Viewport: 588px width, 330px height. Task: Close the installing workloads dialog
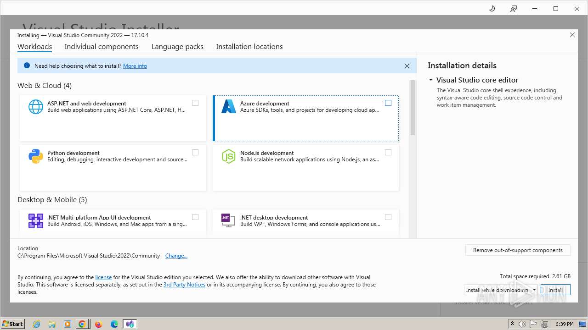[x=572, y=35]
